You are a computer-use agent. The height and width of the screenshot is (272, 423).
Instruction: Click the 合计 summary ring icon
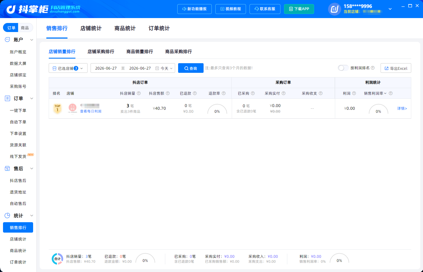(57, 259)
